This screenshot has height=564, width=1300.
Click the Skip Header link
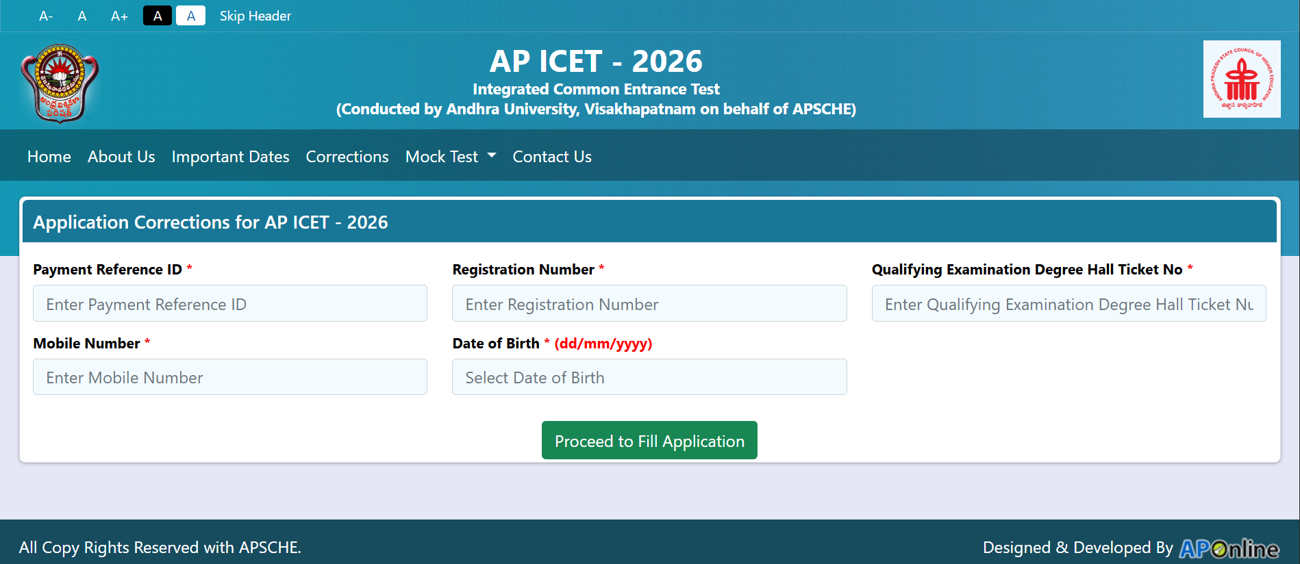(x=255, y=16)
